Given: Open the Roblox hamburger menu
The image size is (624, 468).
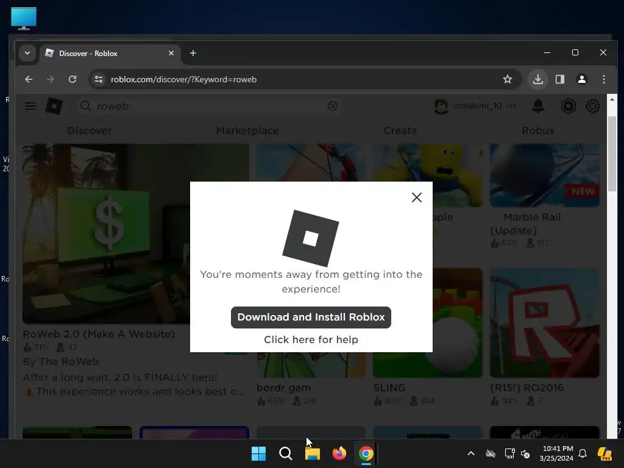Looking at the screenshot, I should (x=30, y=106).
